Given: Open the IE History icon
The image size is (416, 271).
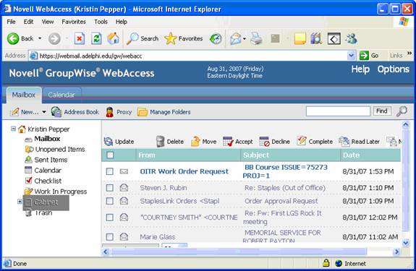Looking at the screenshot, I should point(216,39).
